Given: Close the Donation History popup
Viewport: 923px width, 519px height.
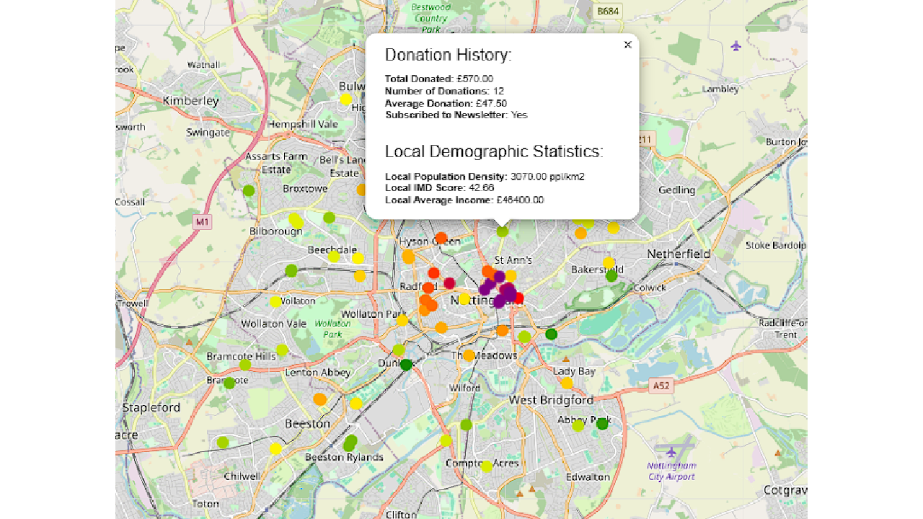Looking at the screenshot, I should tap(627, 45).
